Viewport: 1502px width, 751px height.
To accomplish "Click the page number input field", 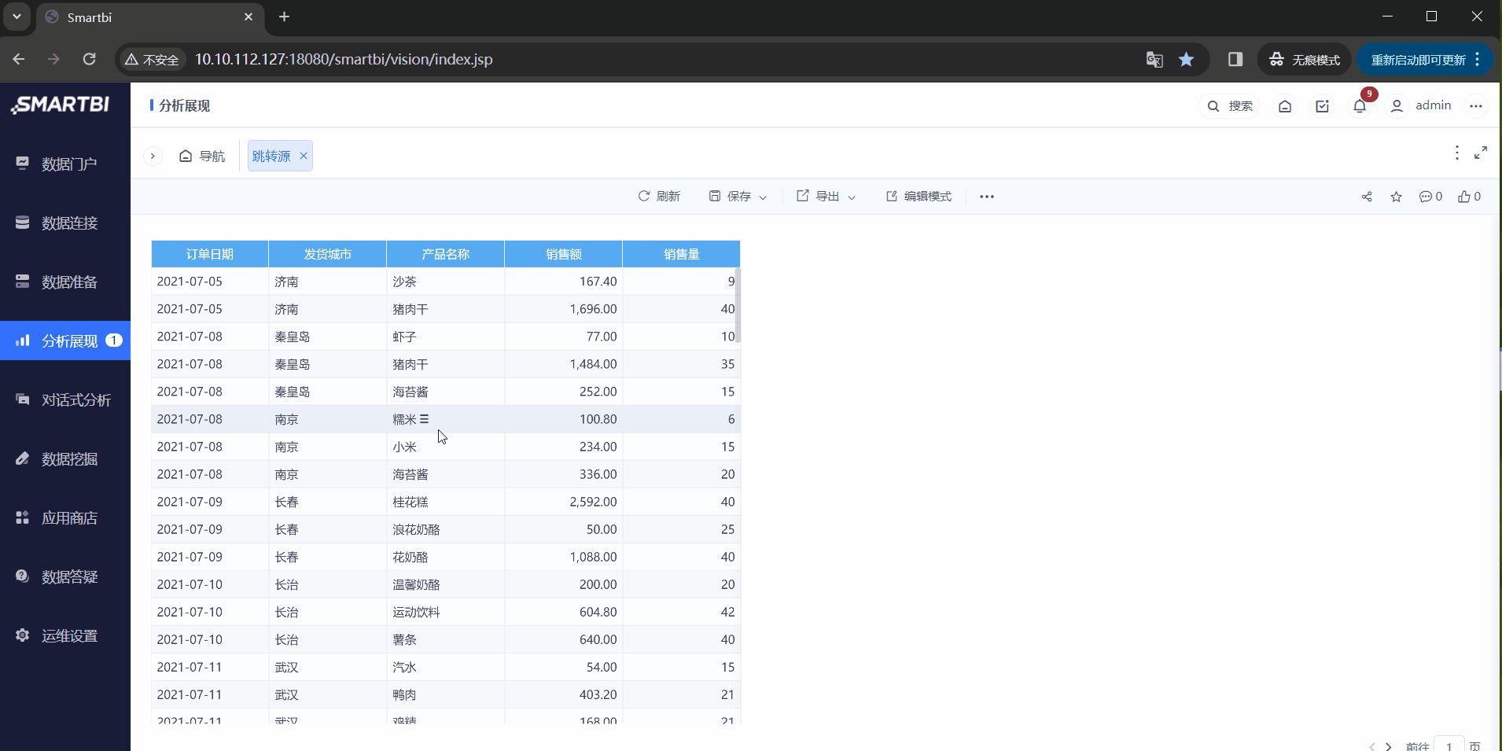I will pyautogui.click(x=1449, y=745).
